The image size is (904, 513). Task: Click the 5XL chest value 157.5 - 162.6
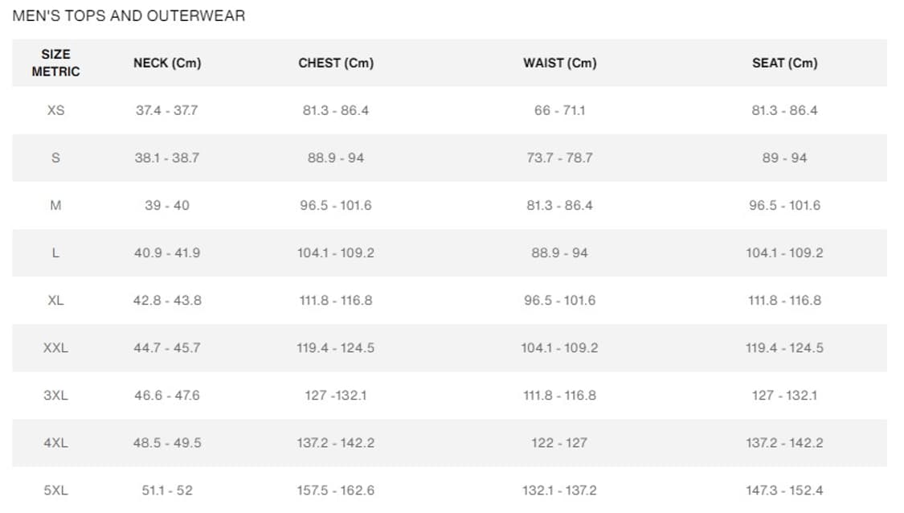(336, 490)
